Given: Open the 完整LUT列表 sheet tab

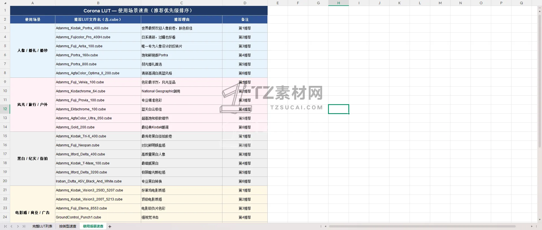Looking at the screenshot, I should click(x=42, y=226).
